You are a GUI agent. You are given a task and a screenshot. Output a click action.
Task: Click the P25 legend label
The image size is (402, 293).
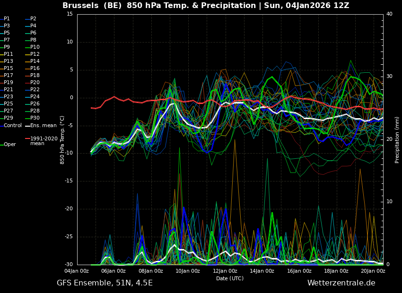tap(8, 103)
